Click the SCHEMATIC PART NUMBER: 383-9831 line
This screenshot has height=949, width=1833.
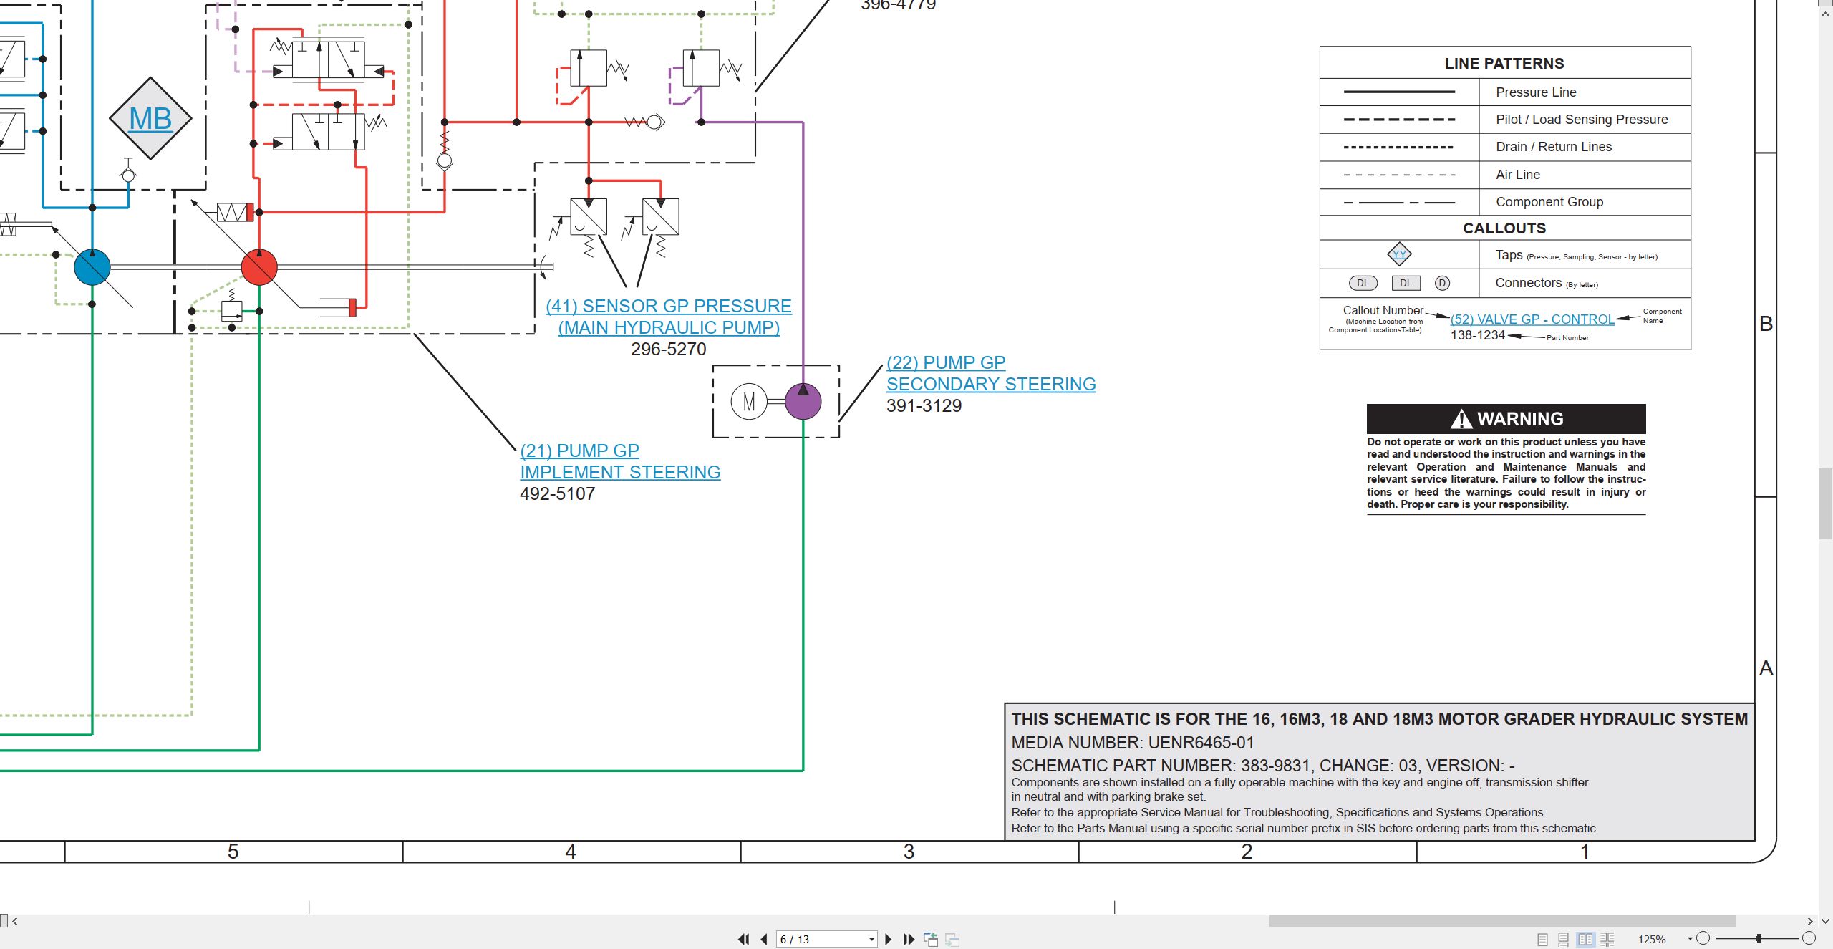coord(1262,765)
